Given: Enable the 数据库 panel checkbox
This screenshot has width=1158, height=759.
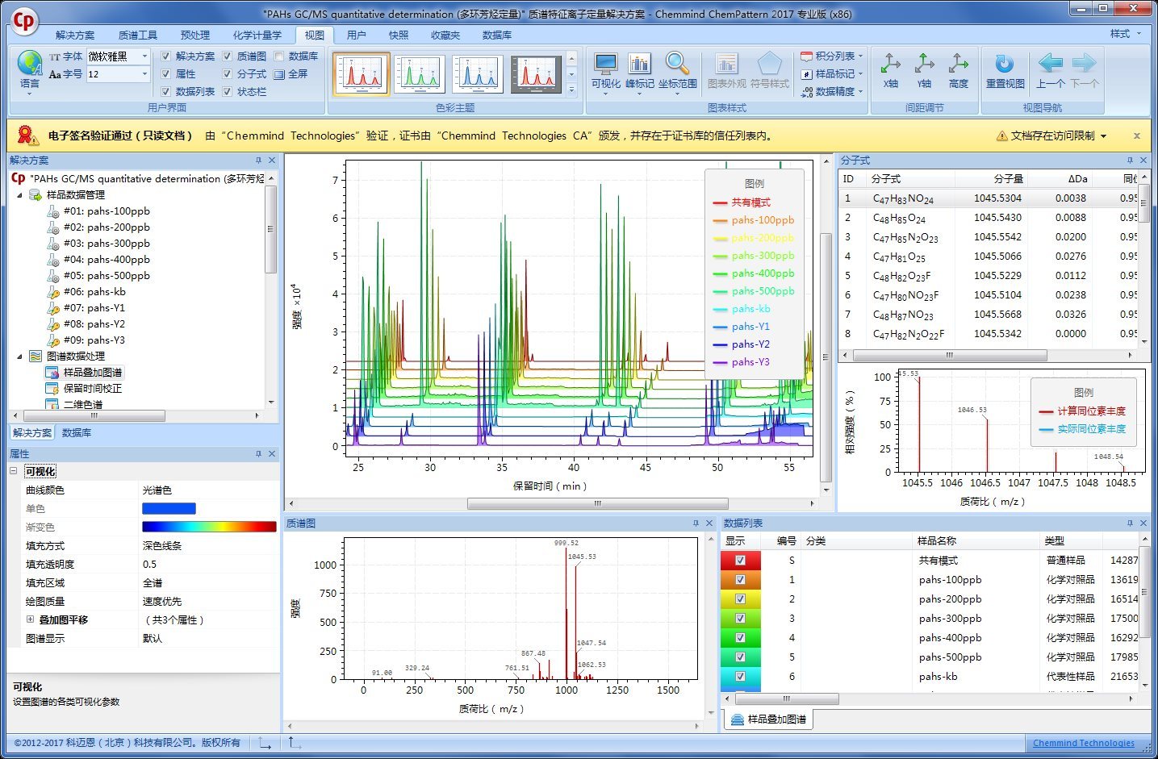Looking at the screenshot, I should click(x=279, y=56).
